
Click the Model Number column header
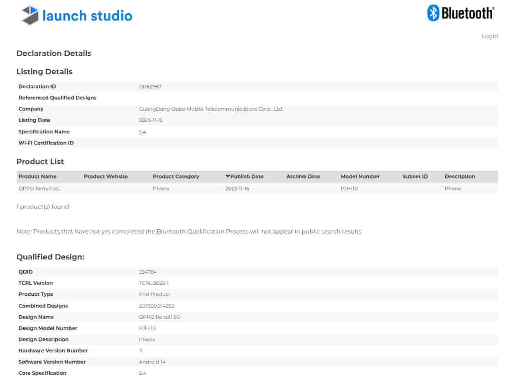[360, 176]
